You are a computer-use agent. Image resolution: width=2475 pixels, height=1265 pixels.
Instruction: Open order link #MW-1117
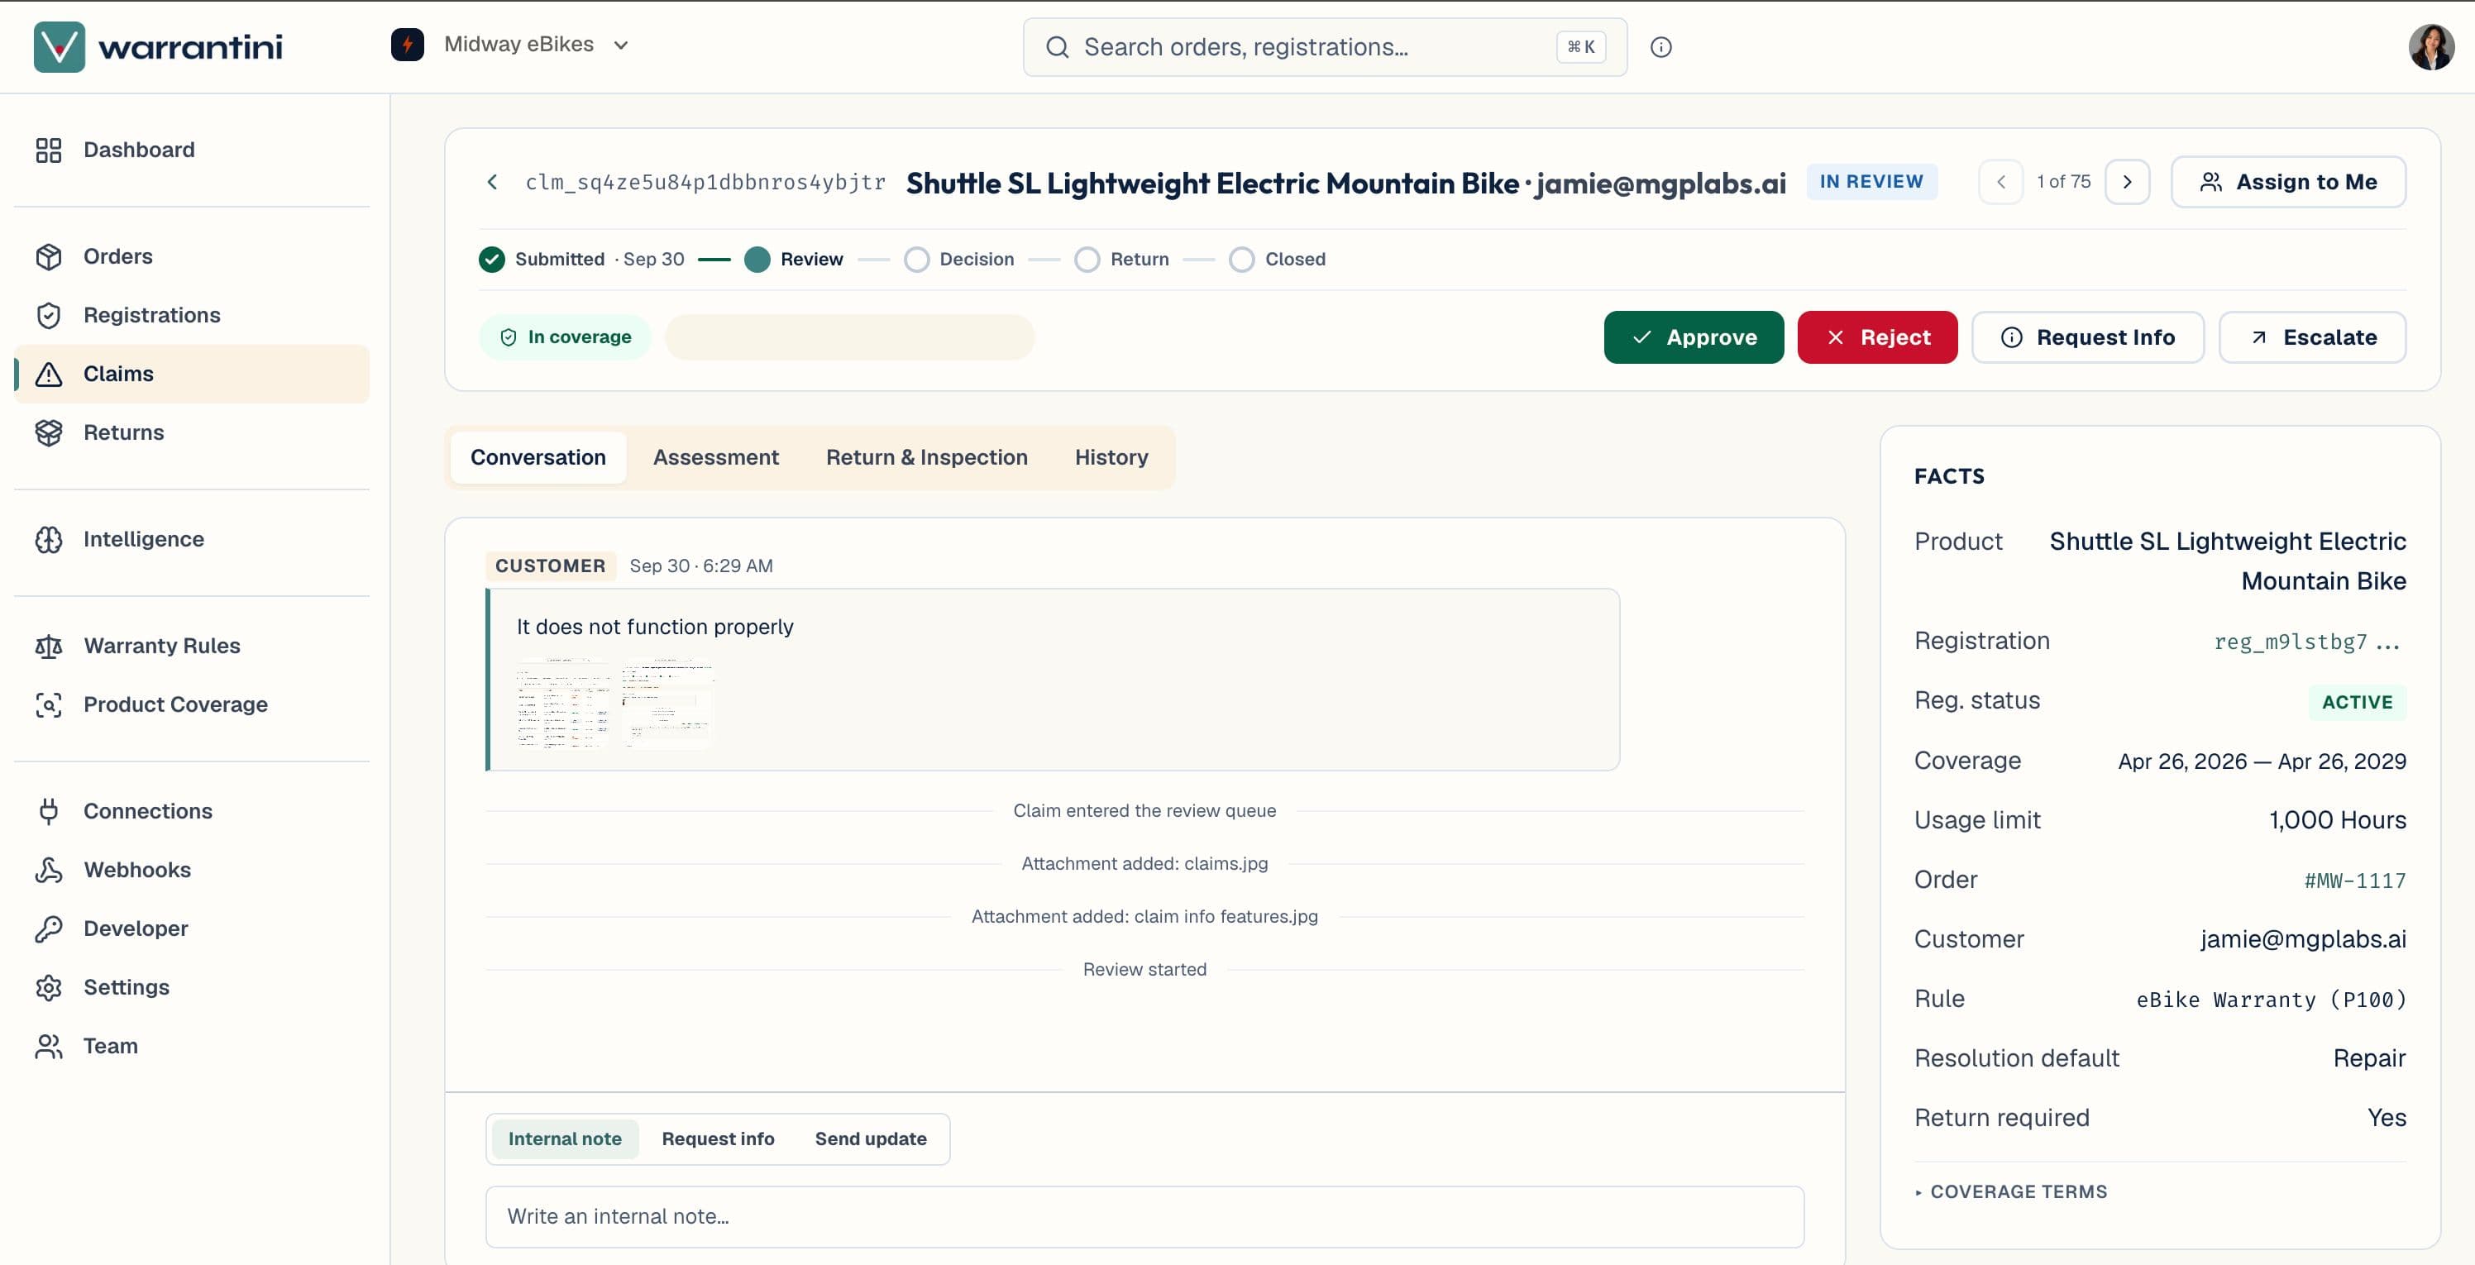(x=2354, y=881)
